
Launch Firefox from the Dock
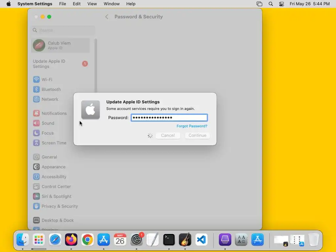71,240
